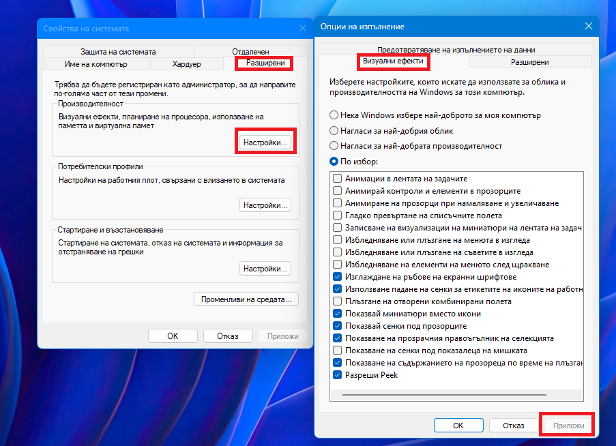Switch to the Хардуер tab
The width and height of the screenshot is (616, 446).
(x=187, y=64)
